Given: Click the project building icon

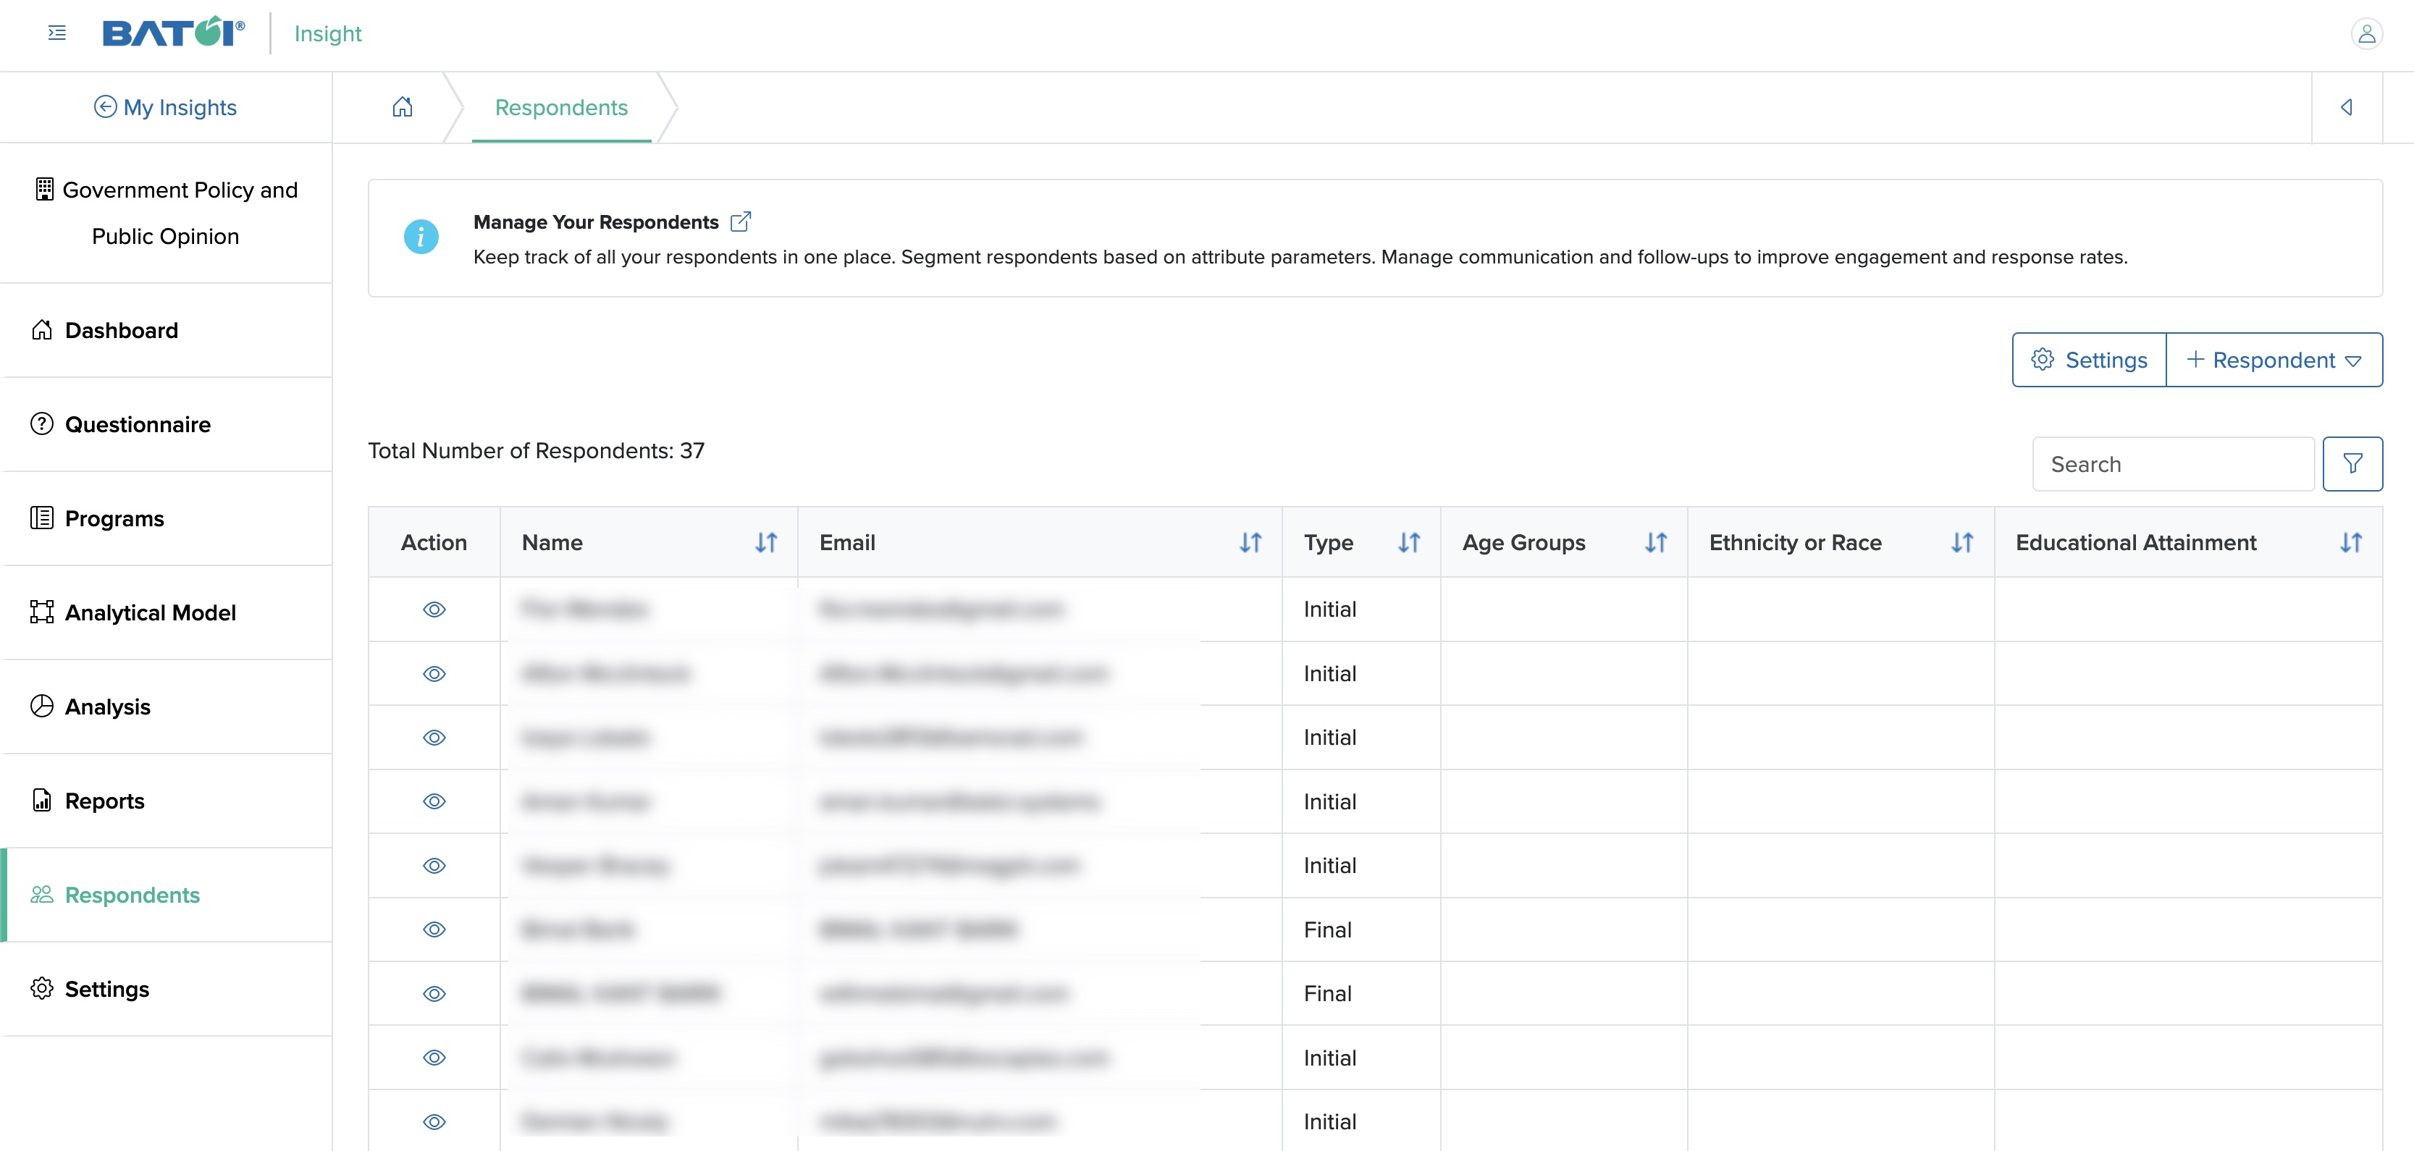Looking at the screenshot, I should pyautogui.click(x=44, y=189).
